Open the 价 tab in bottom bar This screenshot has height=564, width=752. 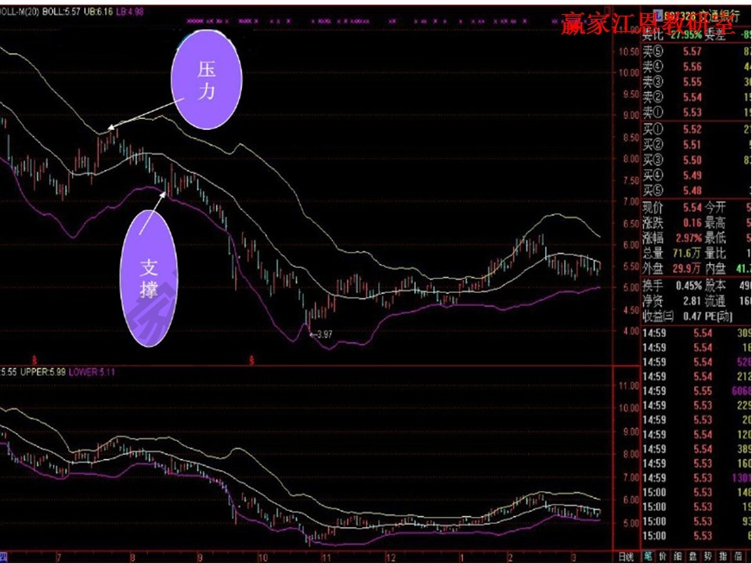[x=663, y=557]
